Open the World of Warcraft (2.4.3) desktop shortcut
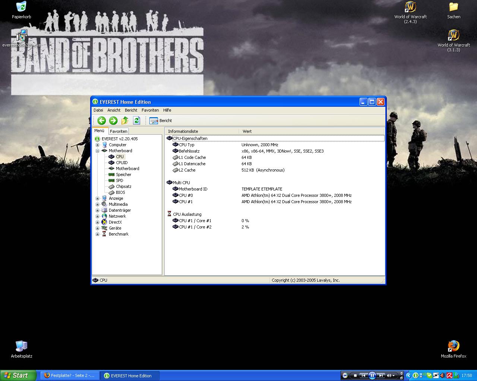 pos(410,13)
